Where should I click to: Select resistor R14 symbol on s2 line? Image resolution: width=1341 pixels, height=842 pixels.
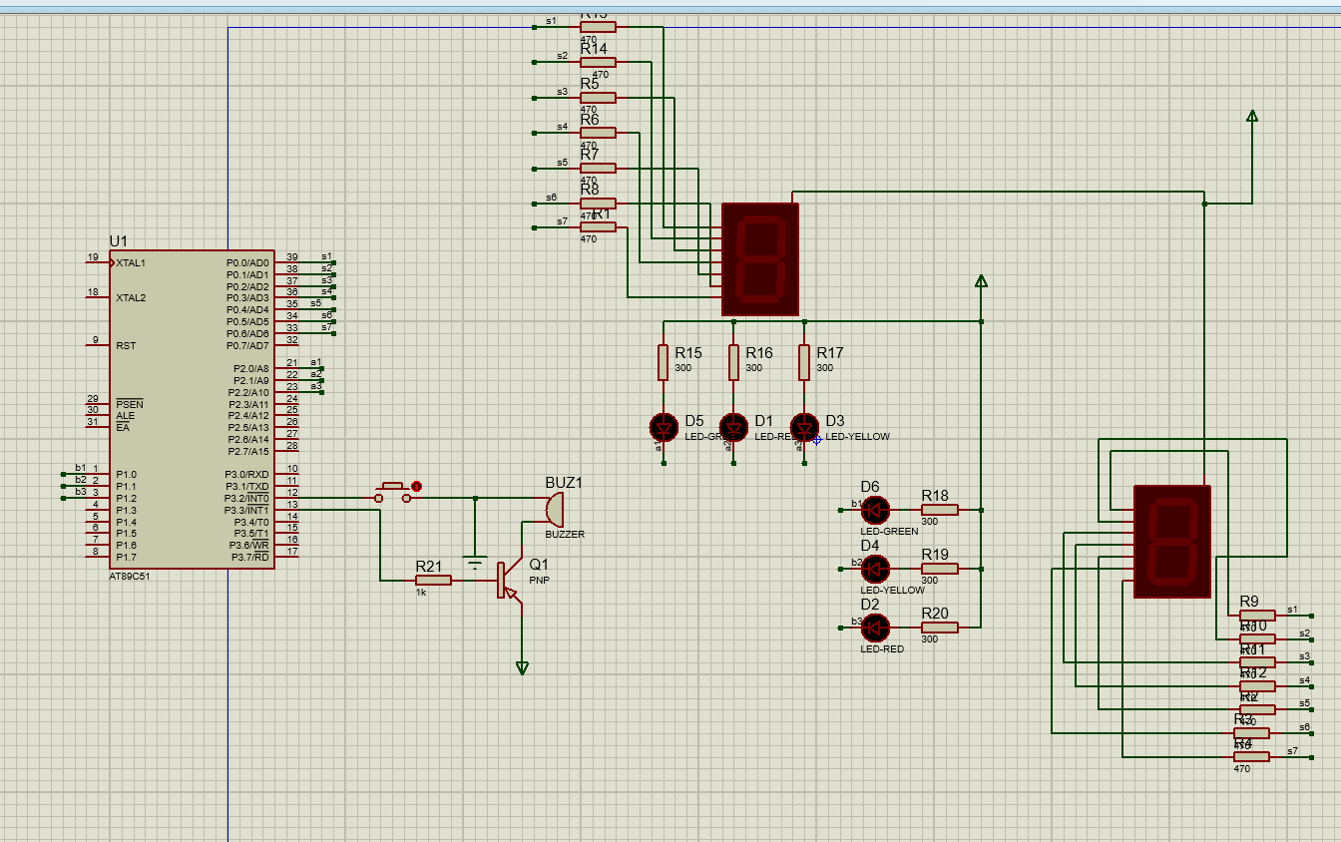598,62
